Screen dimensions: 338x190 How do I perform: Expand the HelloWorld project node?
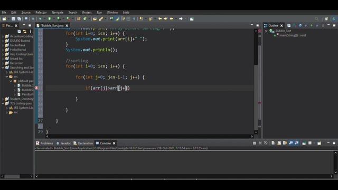pos(3,50)
